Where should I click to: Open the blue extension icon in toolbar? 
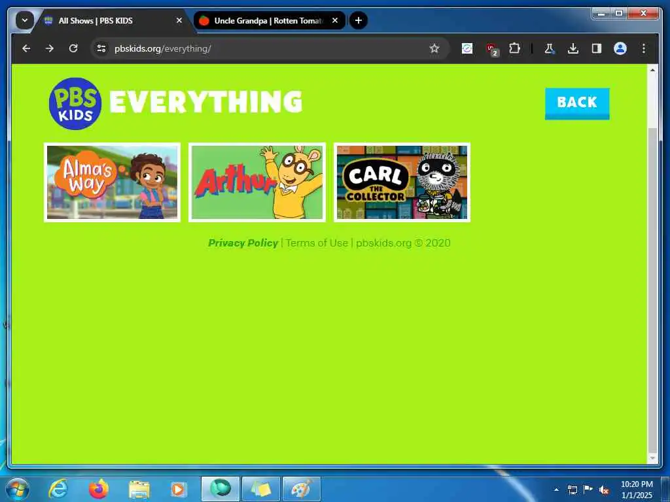[x=467, y=48]
